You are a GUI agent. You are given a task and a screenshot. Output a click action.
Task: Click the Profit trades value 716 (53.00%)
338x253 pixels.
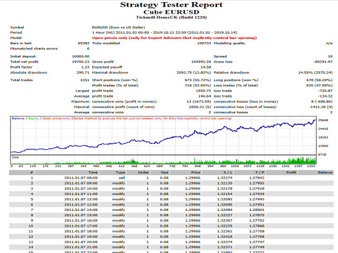pos(198,85)
